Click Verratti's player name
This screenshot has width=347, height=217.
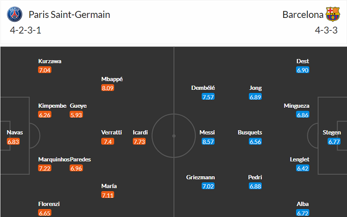pos(111,133)
